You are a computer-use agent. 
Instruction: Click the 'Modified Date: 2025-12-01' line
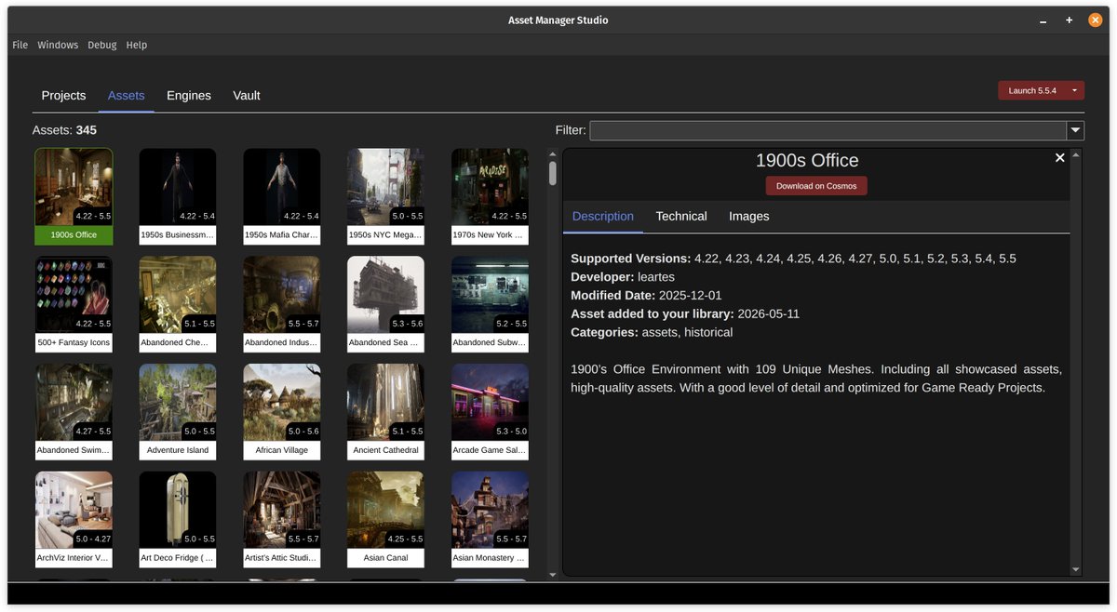[x=646, y=295]
